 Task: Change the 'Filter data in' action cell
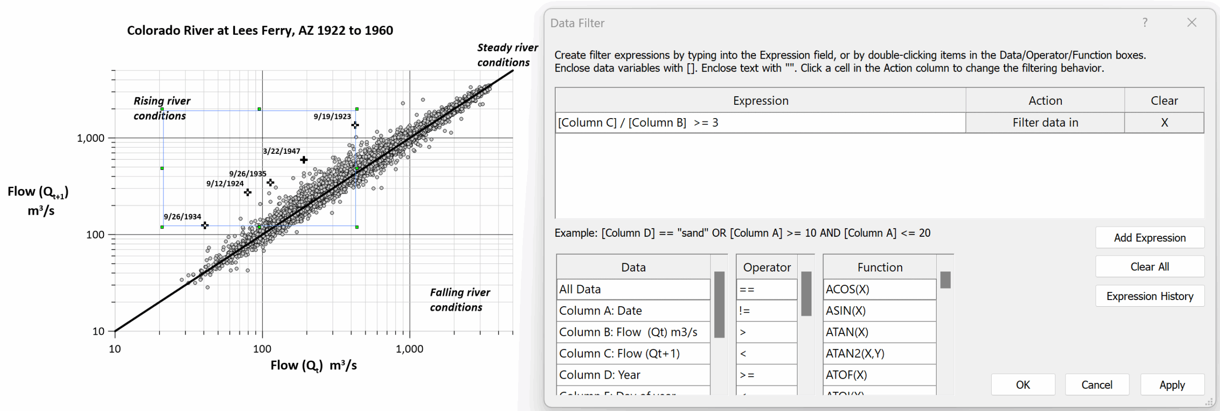[x=1045, y=122]
